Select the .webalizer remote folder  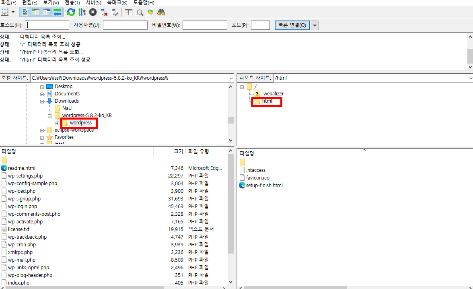[273, 94]
